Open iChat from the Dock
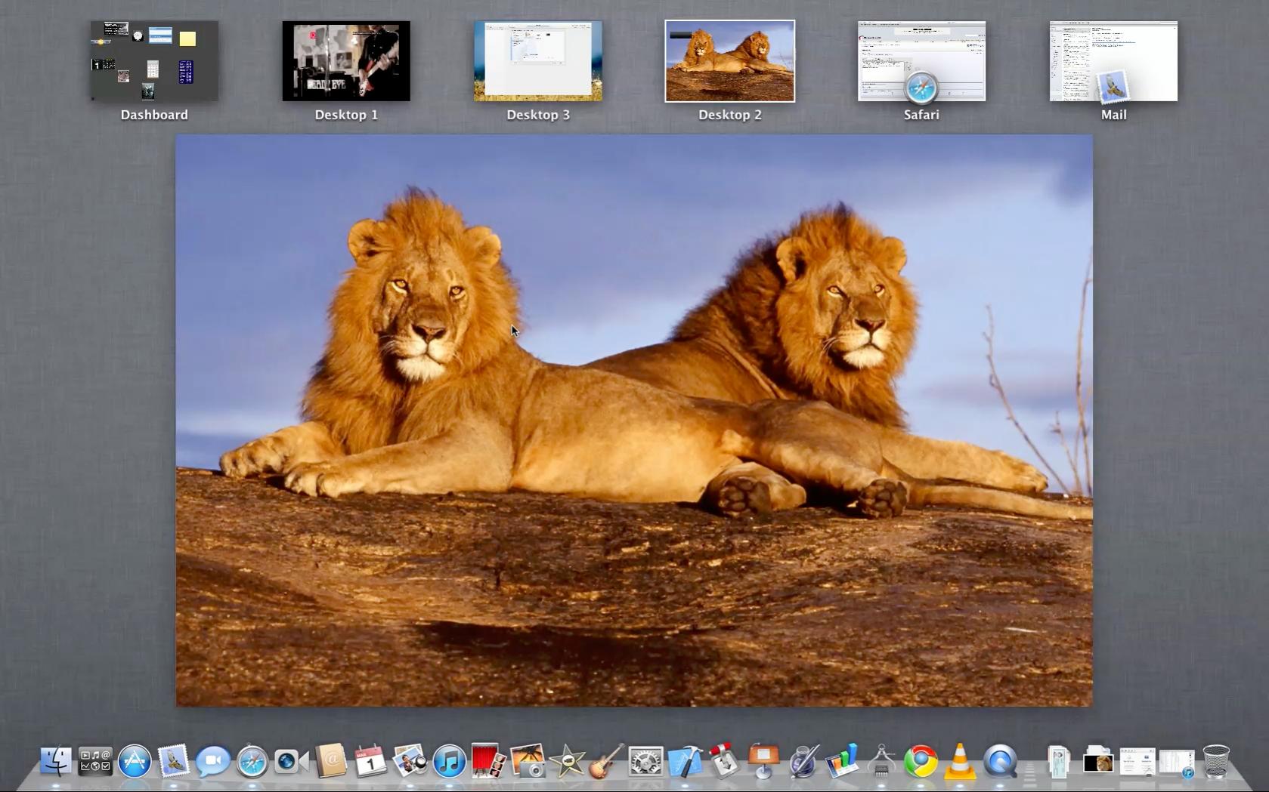The height and width of the screenshot is (792, 1269). click(x=213, y=761)
